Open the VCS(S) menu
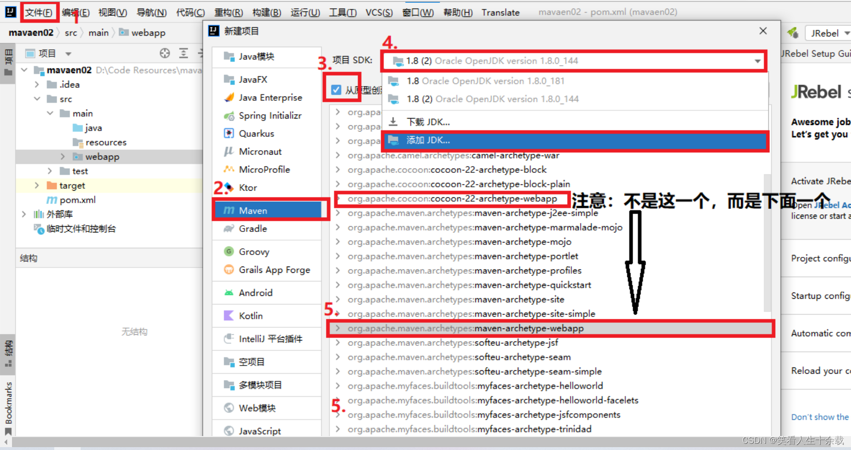This screenshot has width=851, height=450. pos(379,12)
